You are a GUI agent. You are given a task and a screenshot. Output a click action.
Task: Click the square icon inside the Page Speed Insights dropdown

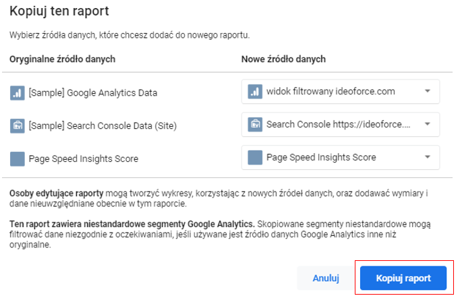click(254, 158)
